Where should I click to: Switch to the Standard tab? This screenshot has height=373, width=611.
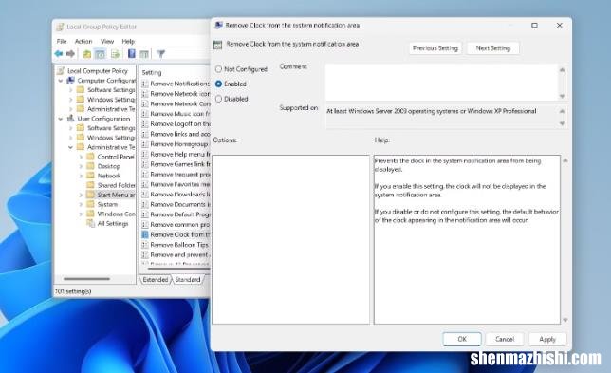coord(188,279)
